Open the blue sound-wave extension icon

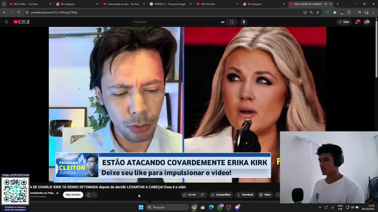pyautogui.click(x=328, y=12)
